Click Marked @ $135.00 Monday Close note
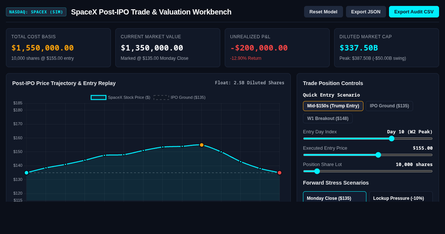Viewport: 445px width, 234px height. pos(155,58)
